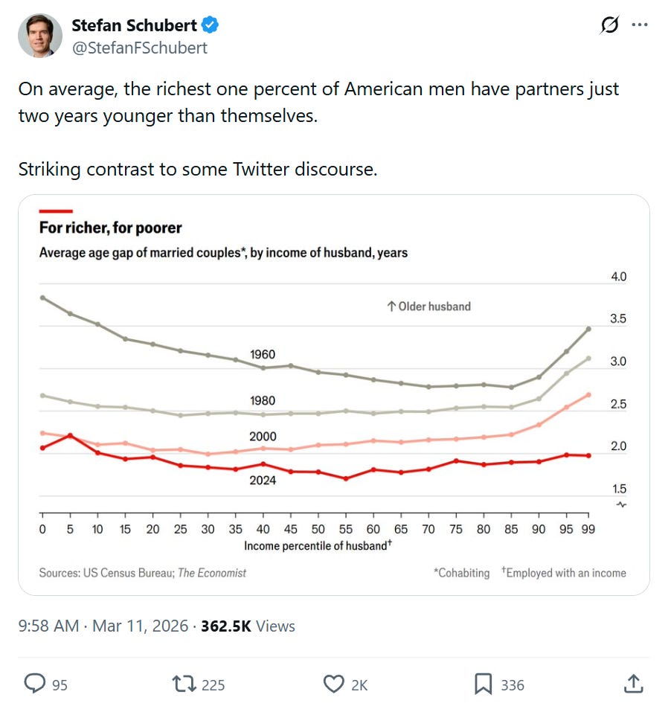
Task: Open the @StefanFSchubert handle link
Action: 139,48
